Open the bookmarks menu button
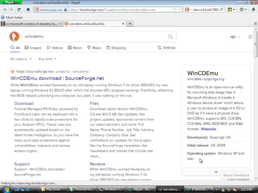The image size is (258, 193). click(231, 10)
